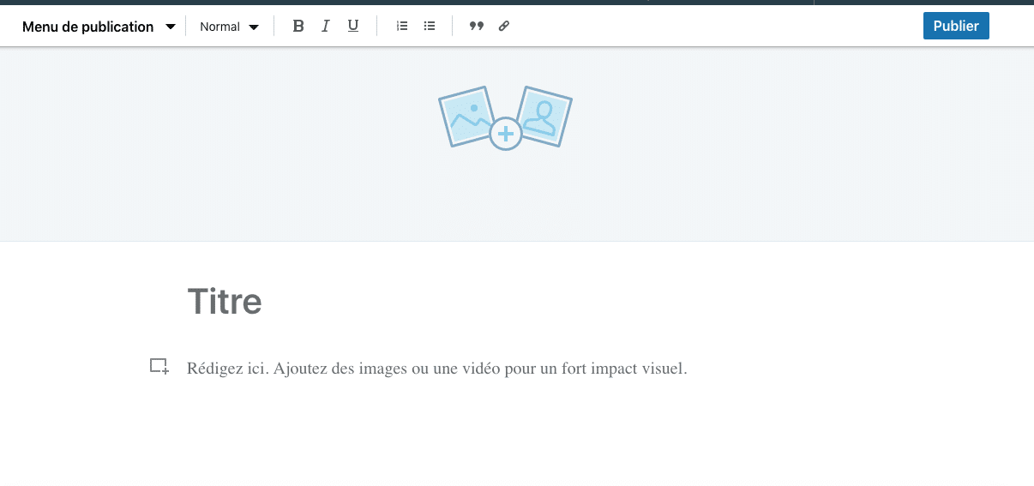
Task: Insert a bulleted list
Action: [x=430, y=27]
